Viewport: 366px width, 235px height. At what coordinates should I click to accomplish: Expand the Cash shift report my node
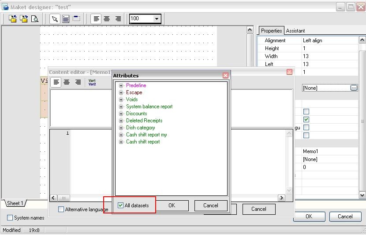click(121, 135)
